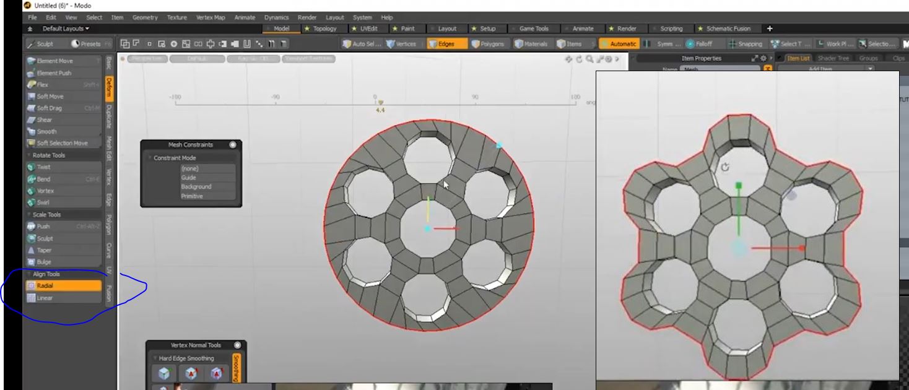This screenshot has width=909, height=390.
Task: Activate the Twist rotate tool
Action: [63, 167]
